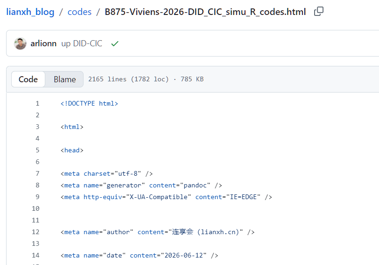This screenshot has width=379, height=265.
Task: Click the '<head>' tag text
Action: [x=72, y=150]
